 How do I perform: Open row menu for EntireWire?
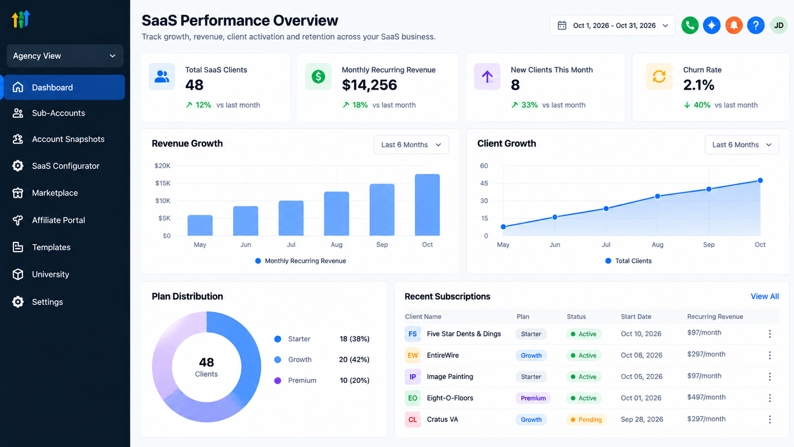770,355
